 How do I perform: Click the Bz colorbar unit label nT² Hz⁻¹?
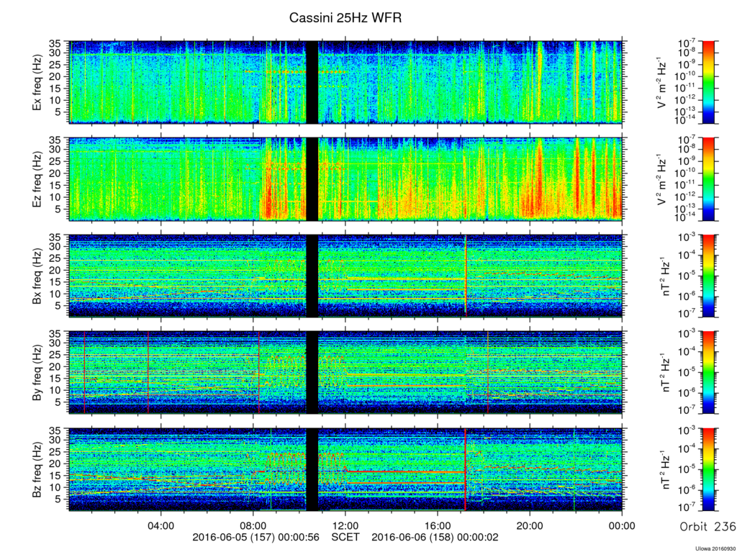[x=664, y=470]
